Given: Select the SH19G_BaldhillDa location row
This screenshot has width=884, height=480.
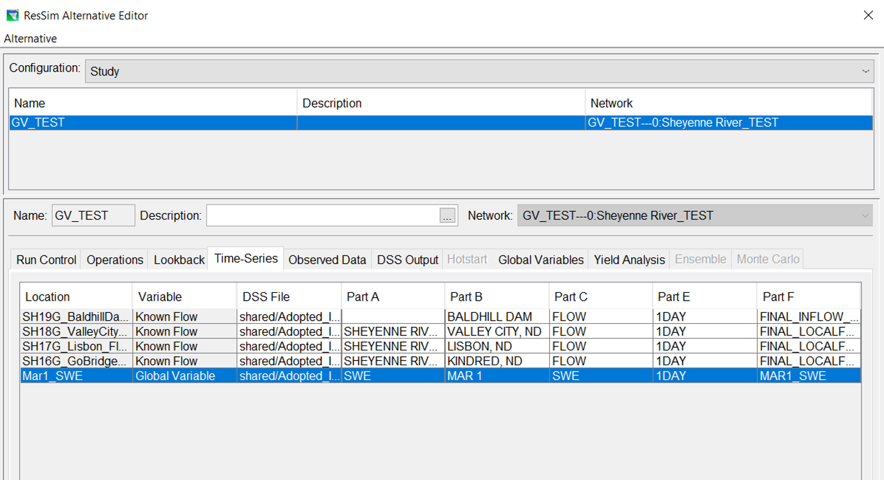Looking at the screenshot, I should pyautogui.click(x=75, y=317).
